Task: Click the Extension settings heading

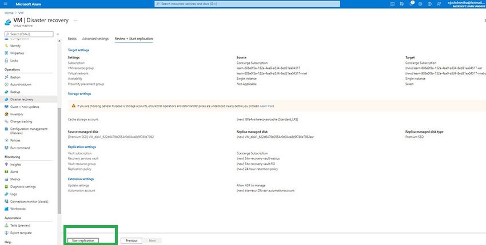Action: (x=81, y=179)
